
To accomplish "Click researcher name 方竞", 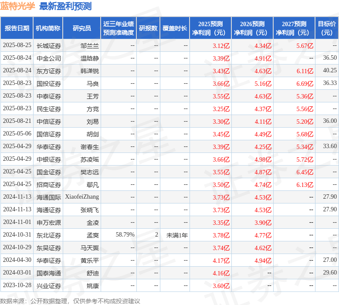I will [92, 109].
